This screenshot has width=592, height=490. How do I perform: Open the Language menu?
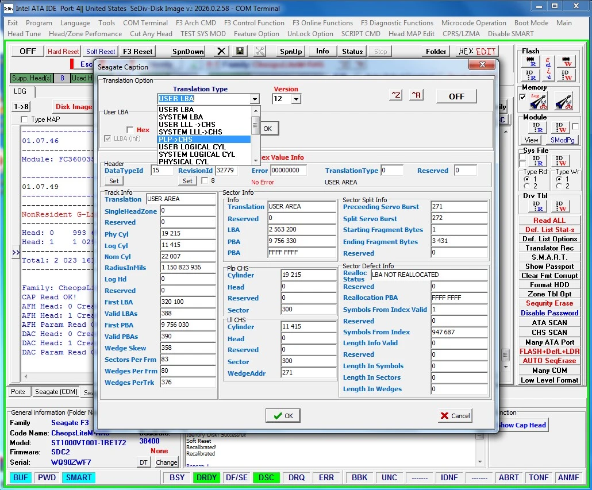point(75,23)
